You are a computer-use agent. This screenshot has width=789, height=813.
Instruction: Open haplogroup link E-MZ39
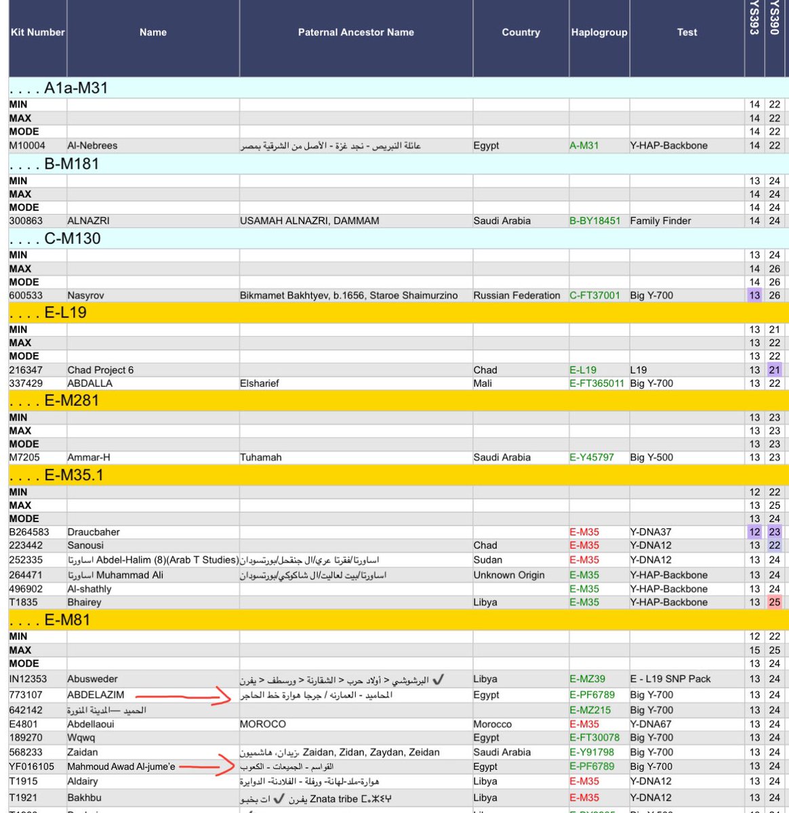pos(588,679)
